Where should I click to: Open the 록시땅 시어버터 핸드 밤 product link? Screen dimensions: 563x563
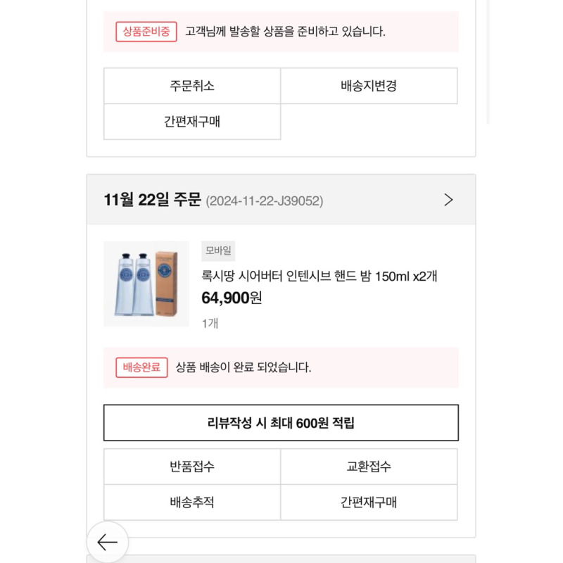[x=320, y=276]
